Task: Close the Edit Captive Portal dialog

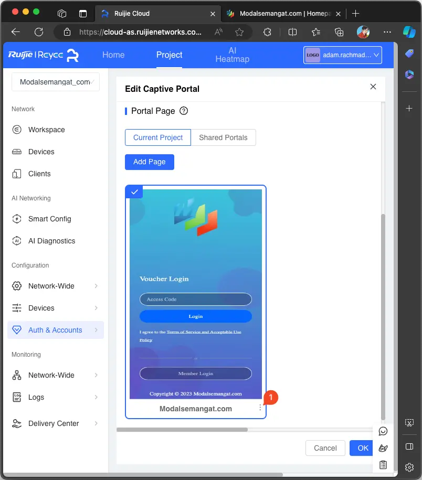Action: tap(373, 87)
